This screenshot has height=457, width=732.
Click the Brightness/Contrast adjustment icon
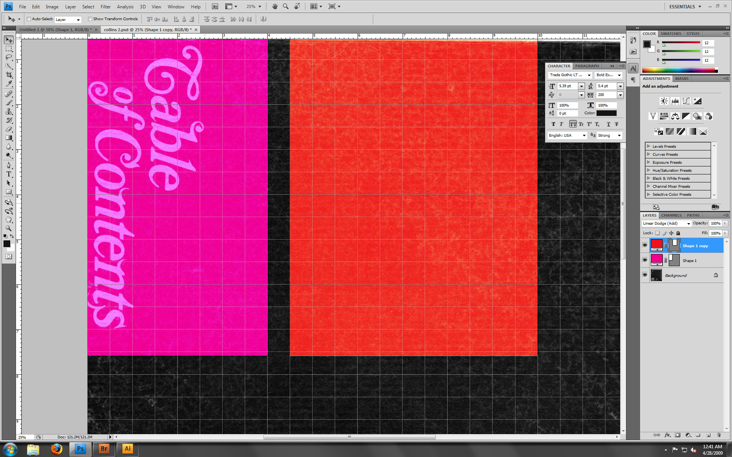[664, 101]
